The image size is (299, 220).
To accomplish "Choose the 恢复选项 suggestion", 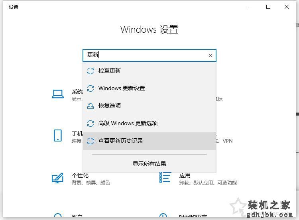I will pyautogui.click(x=149, y=106).
